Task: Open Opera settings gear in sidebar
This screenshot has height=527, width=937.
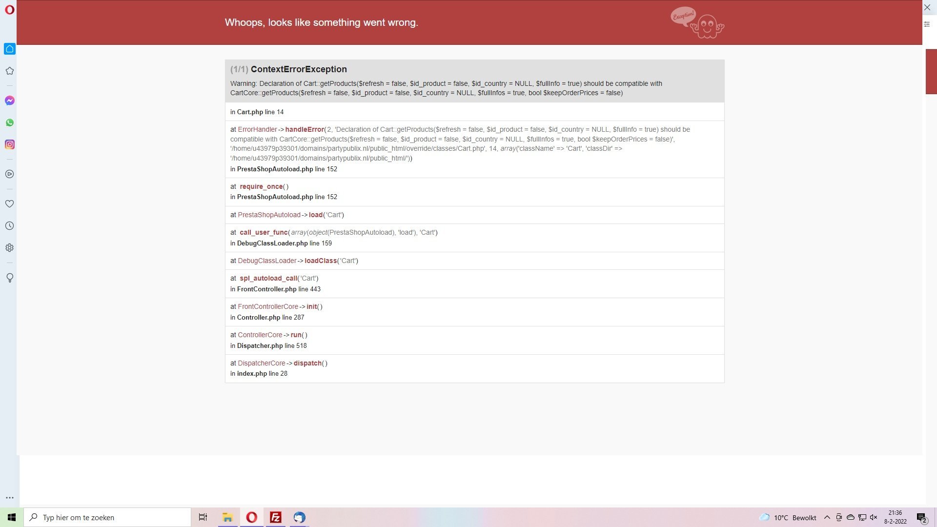Action: tap(10, 248)
